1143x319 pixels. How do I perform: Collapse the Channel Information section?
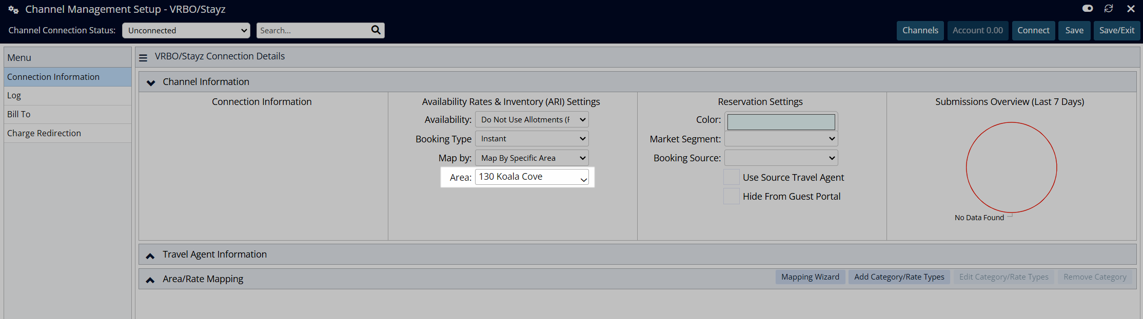pos(151,82)
